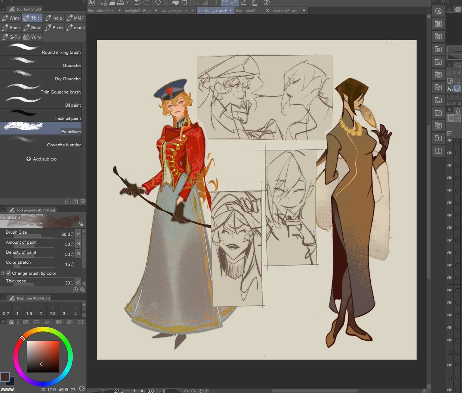
Task: Open sub tool detail wrench icon
Action: pos(82,289)
